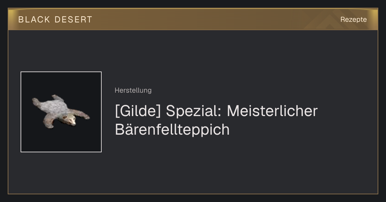386x202 pixels.
Task: Click the gold header banner
Action: click(x=193, y=19)
